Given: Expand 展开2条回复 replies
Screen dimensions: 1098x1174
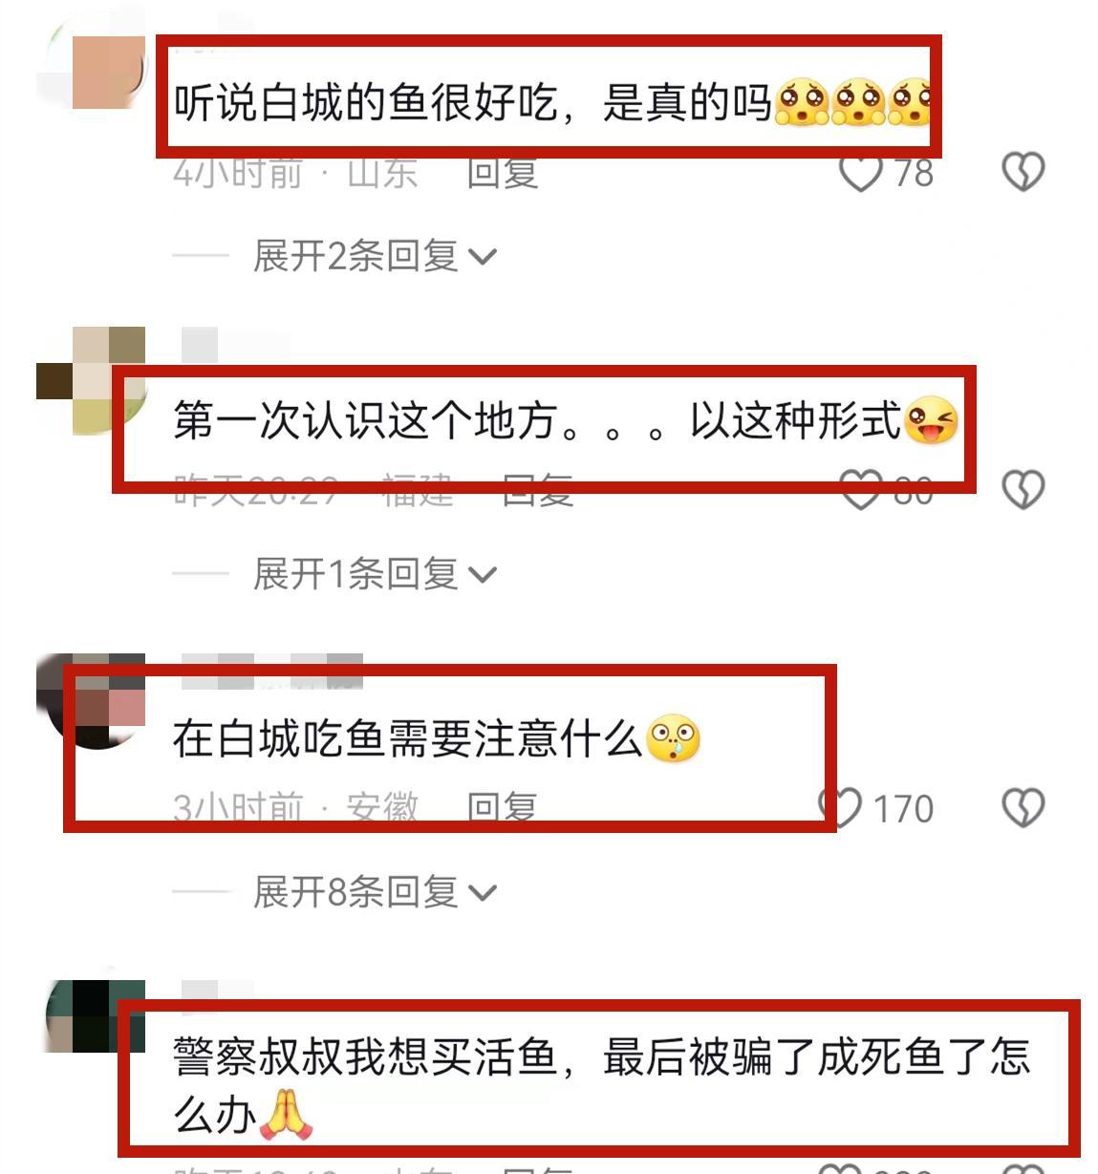Looking at the screenshot, I should click(x=375, y=256).
